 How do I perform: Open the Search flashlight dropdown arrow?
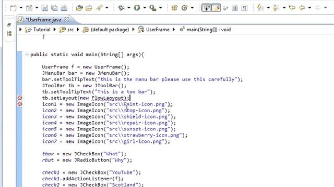(x=106, y=8)
